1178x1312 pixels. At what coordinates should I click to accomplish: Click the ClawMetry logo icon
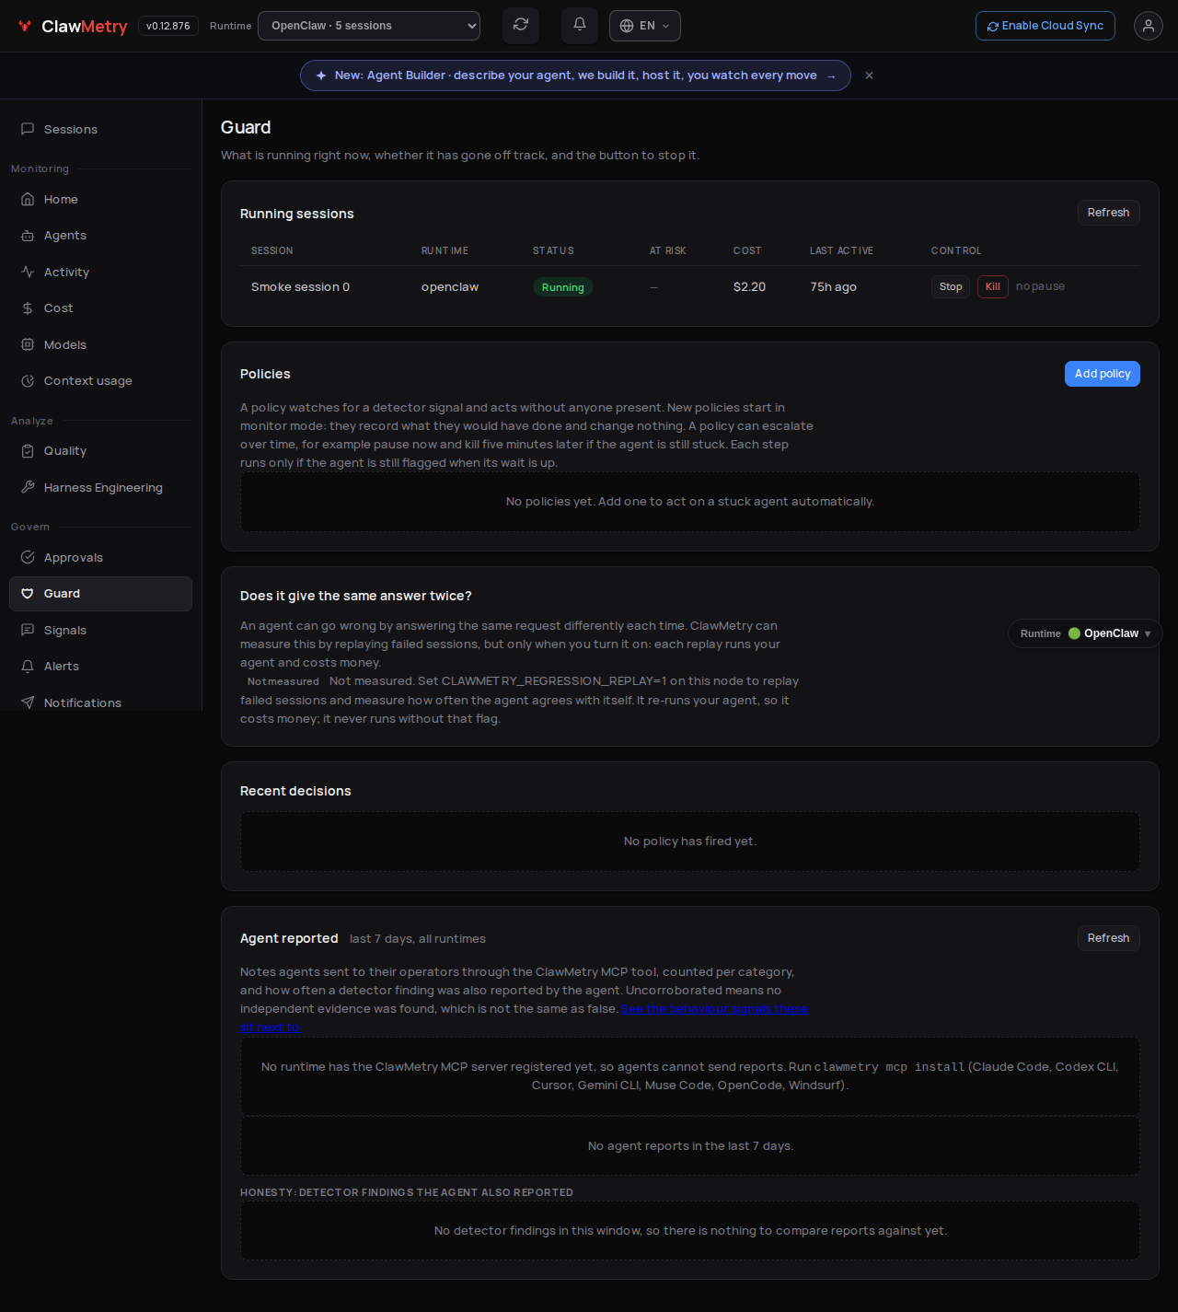pos(25,26)
